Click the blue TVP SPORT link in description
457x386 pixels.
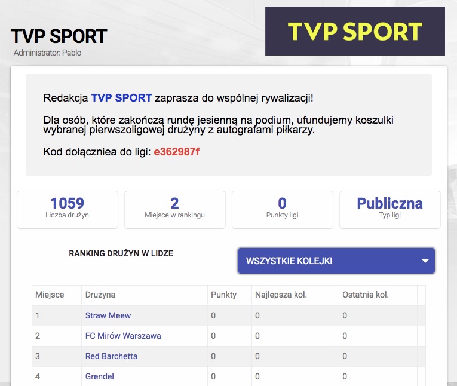point(121,97)
